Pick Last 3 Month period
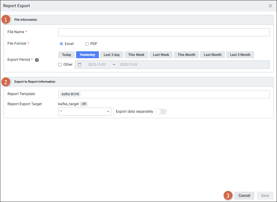This screenshot has width=277, height=202. point(240,55)
